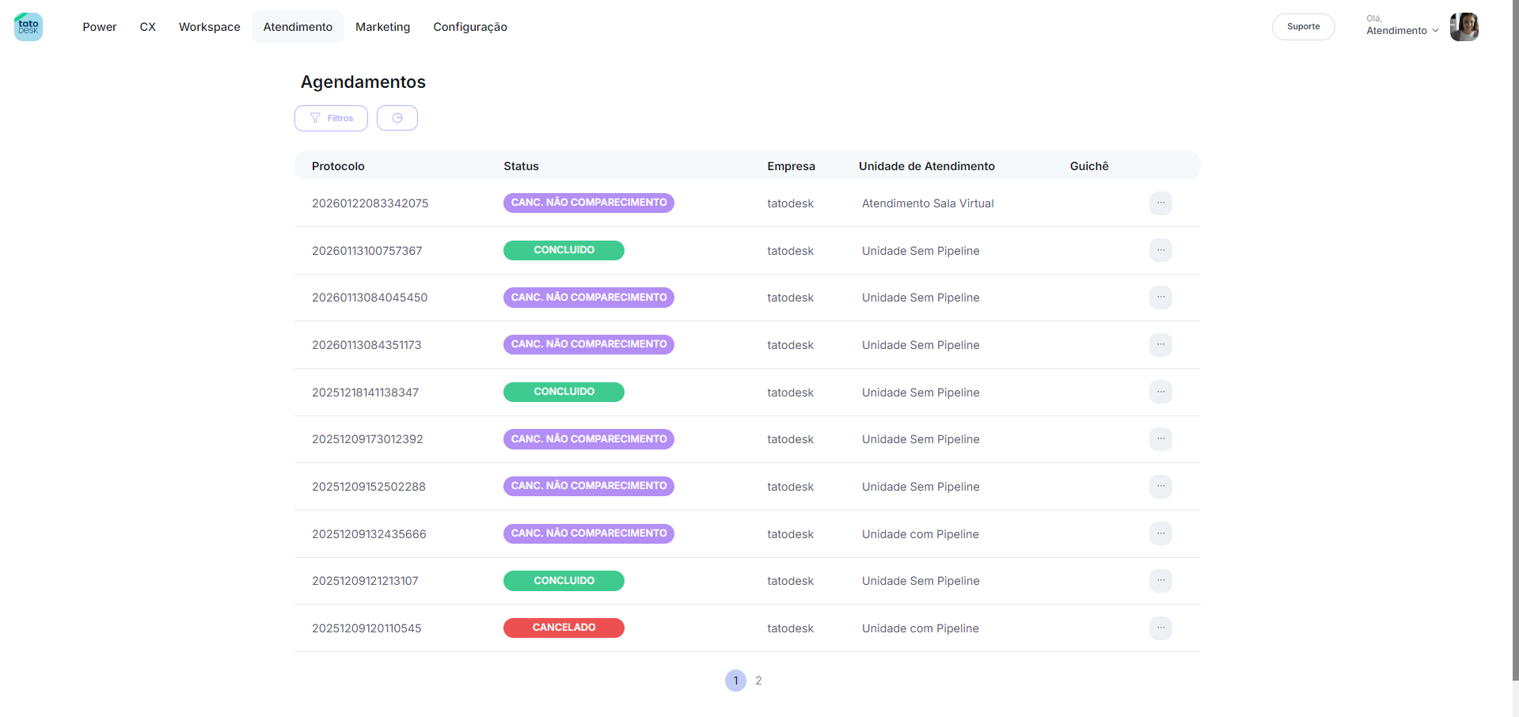
Task: Click the Suporte button
Action: (x=1303, y=27)
